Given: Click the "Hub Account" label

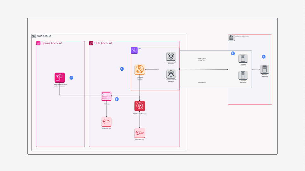Looking at the screenshot, I should (x=103, y=43).
